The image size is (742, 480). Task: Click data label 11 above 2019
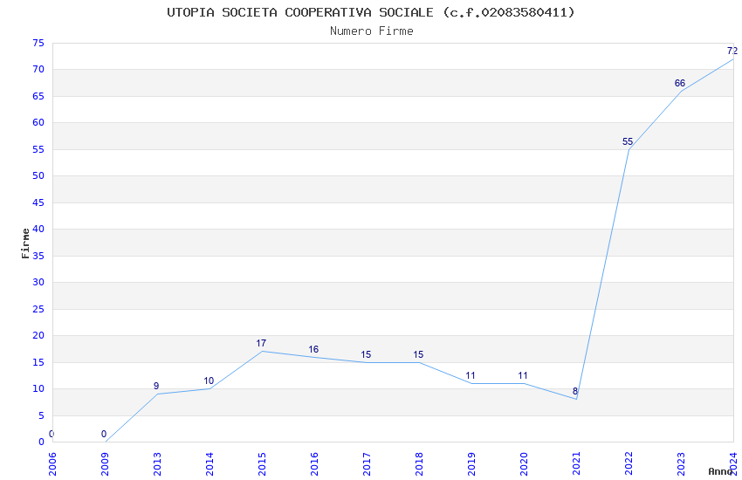tap(471, 375)
